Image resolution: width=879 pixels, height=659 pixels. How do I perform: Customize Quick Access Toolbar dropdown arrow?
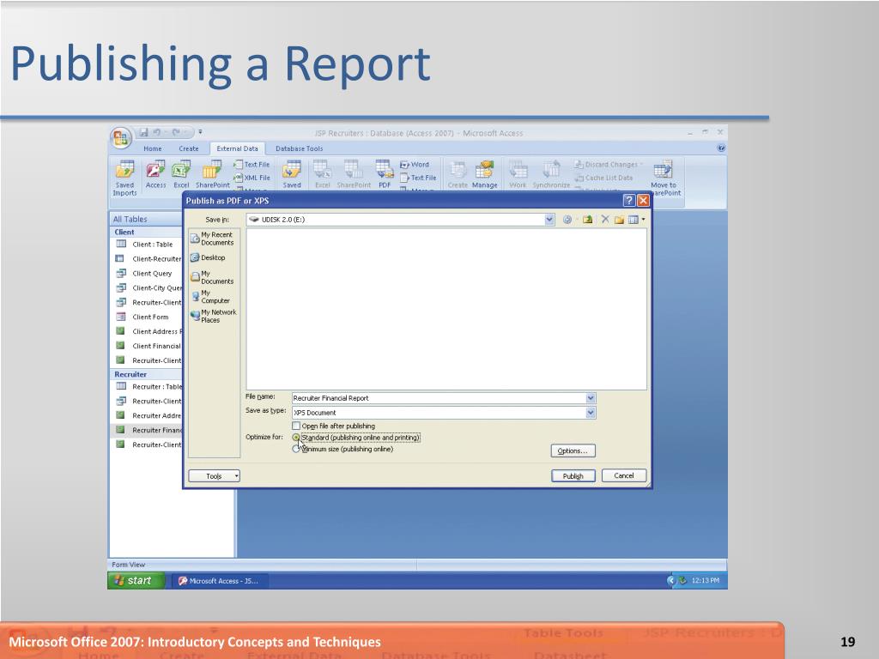(200, 132)
